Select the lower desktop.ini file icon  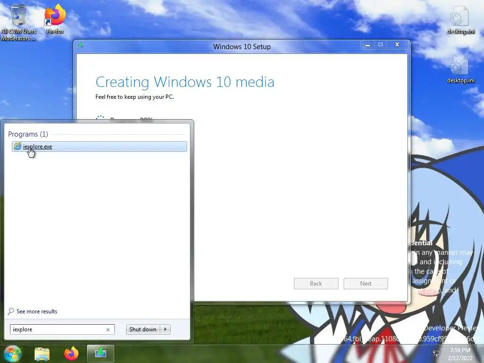pyautogui.click(x=460, y=69)
